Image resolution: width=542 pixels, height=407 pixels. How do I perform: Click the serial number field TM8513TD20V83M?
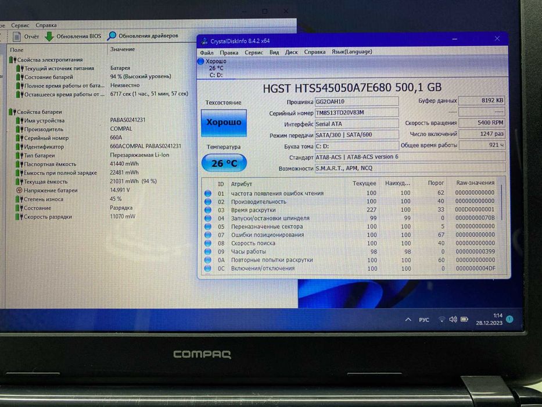[x=357, y=112]
